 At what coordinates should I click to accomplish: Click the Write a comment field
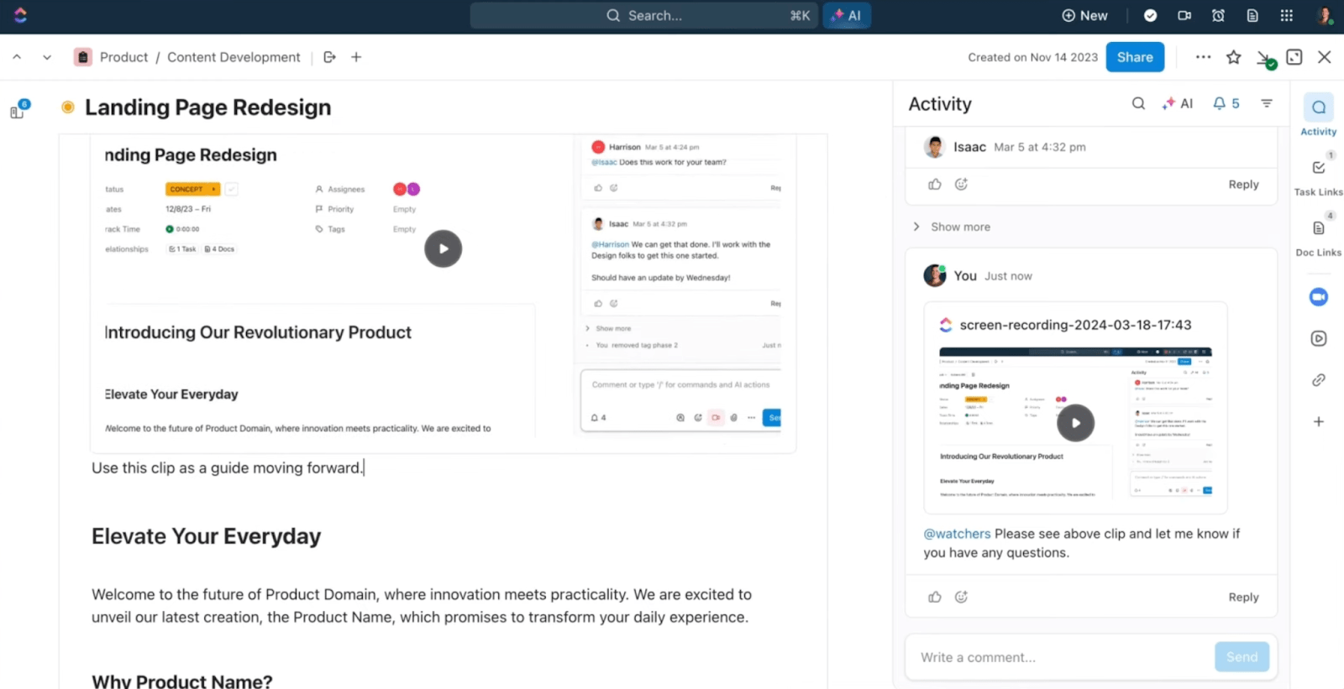pos(1058,657)
